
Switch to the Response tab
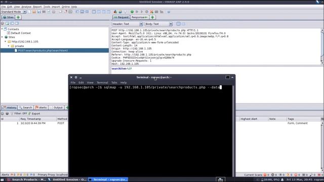pyautogui.click(x=140, y=17)
